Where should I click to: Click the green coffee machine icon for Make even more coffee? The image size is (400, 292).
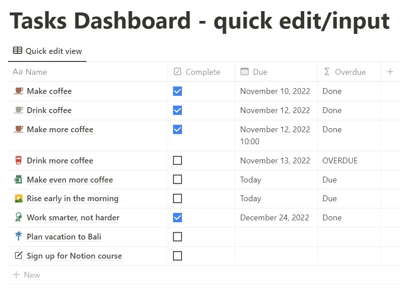point(18,180)
